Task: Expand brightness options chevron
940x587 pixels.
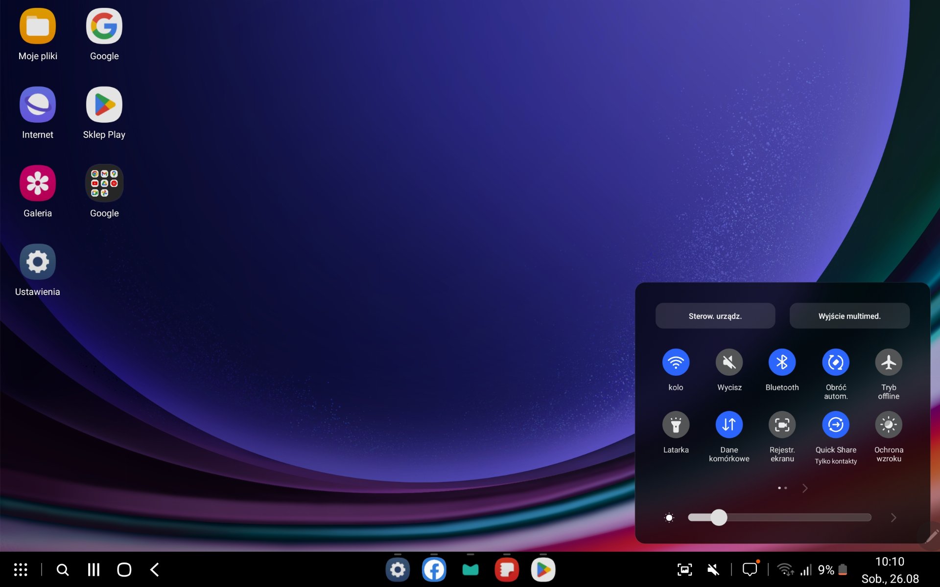Action: pyautogui.click(x=893, y=518)
